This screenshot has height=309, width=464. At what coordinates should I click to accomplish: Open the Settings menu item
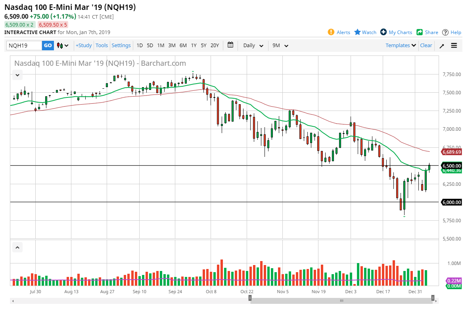pos(121,45)
